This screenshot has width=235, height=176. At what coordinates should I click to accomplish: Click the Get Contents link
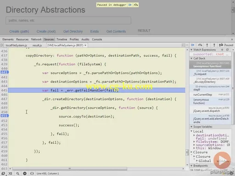(116, 32)
